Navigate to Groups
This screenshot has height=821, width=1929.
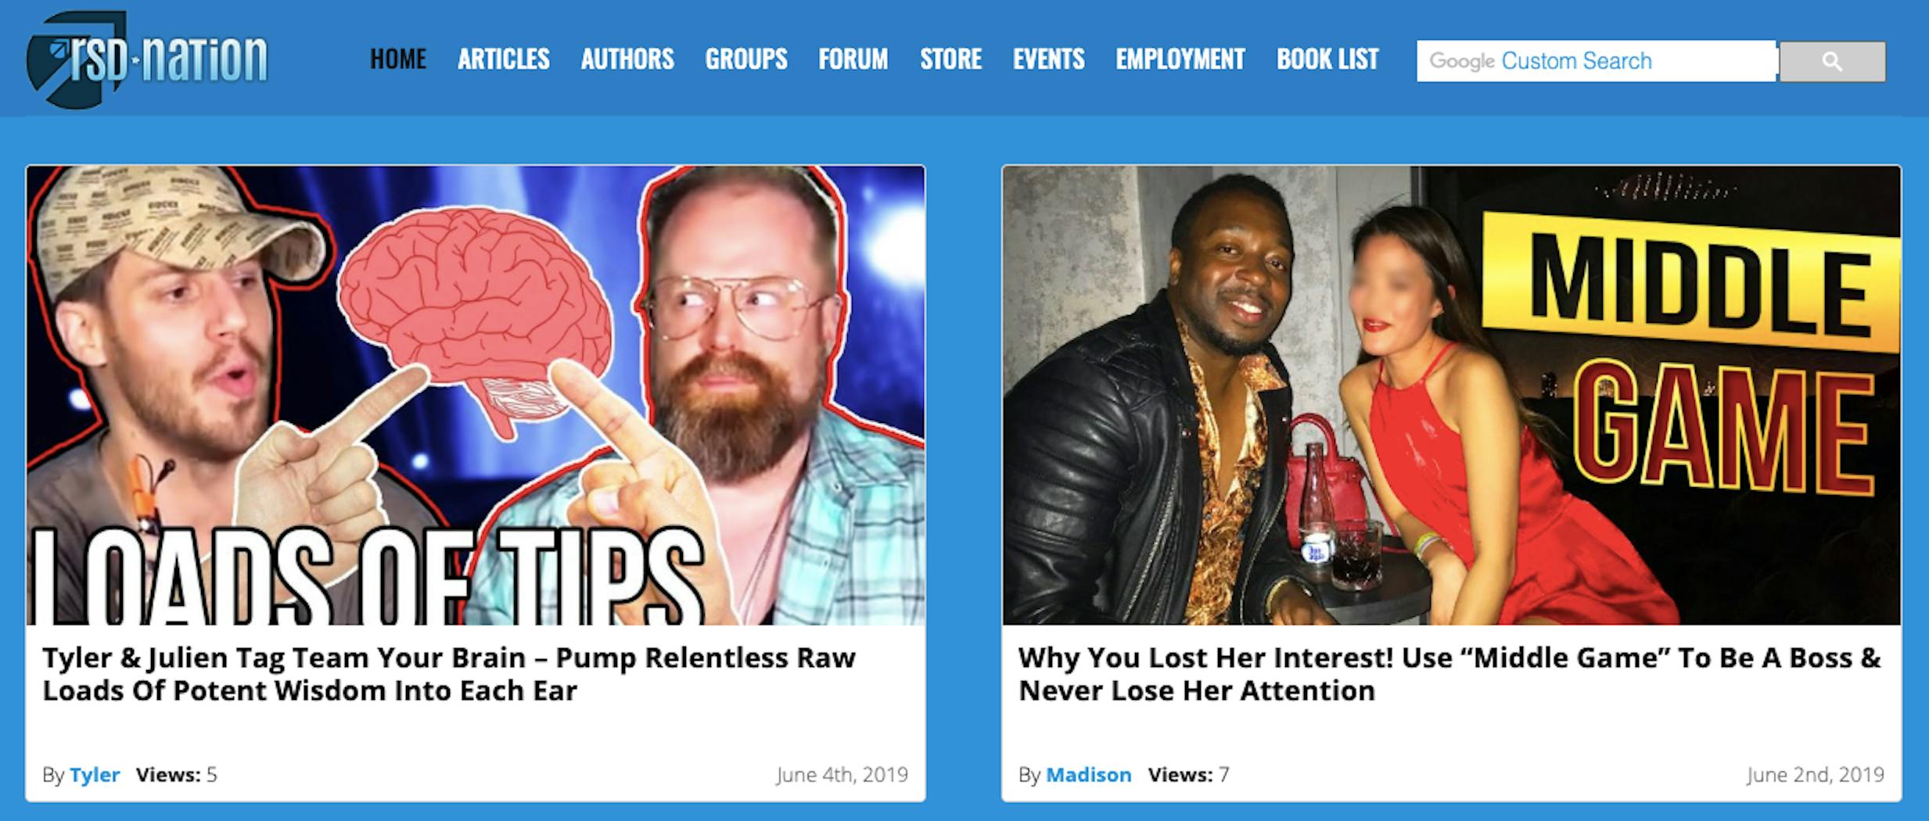(x=746, y=59)
